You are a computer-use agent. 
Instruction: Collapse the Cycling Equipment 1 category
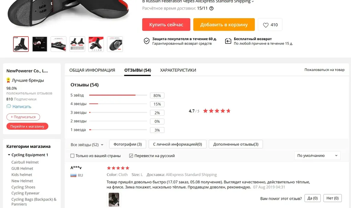pyautogui.click(x=9, y=155)
